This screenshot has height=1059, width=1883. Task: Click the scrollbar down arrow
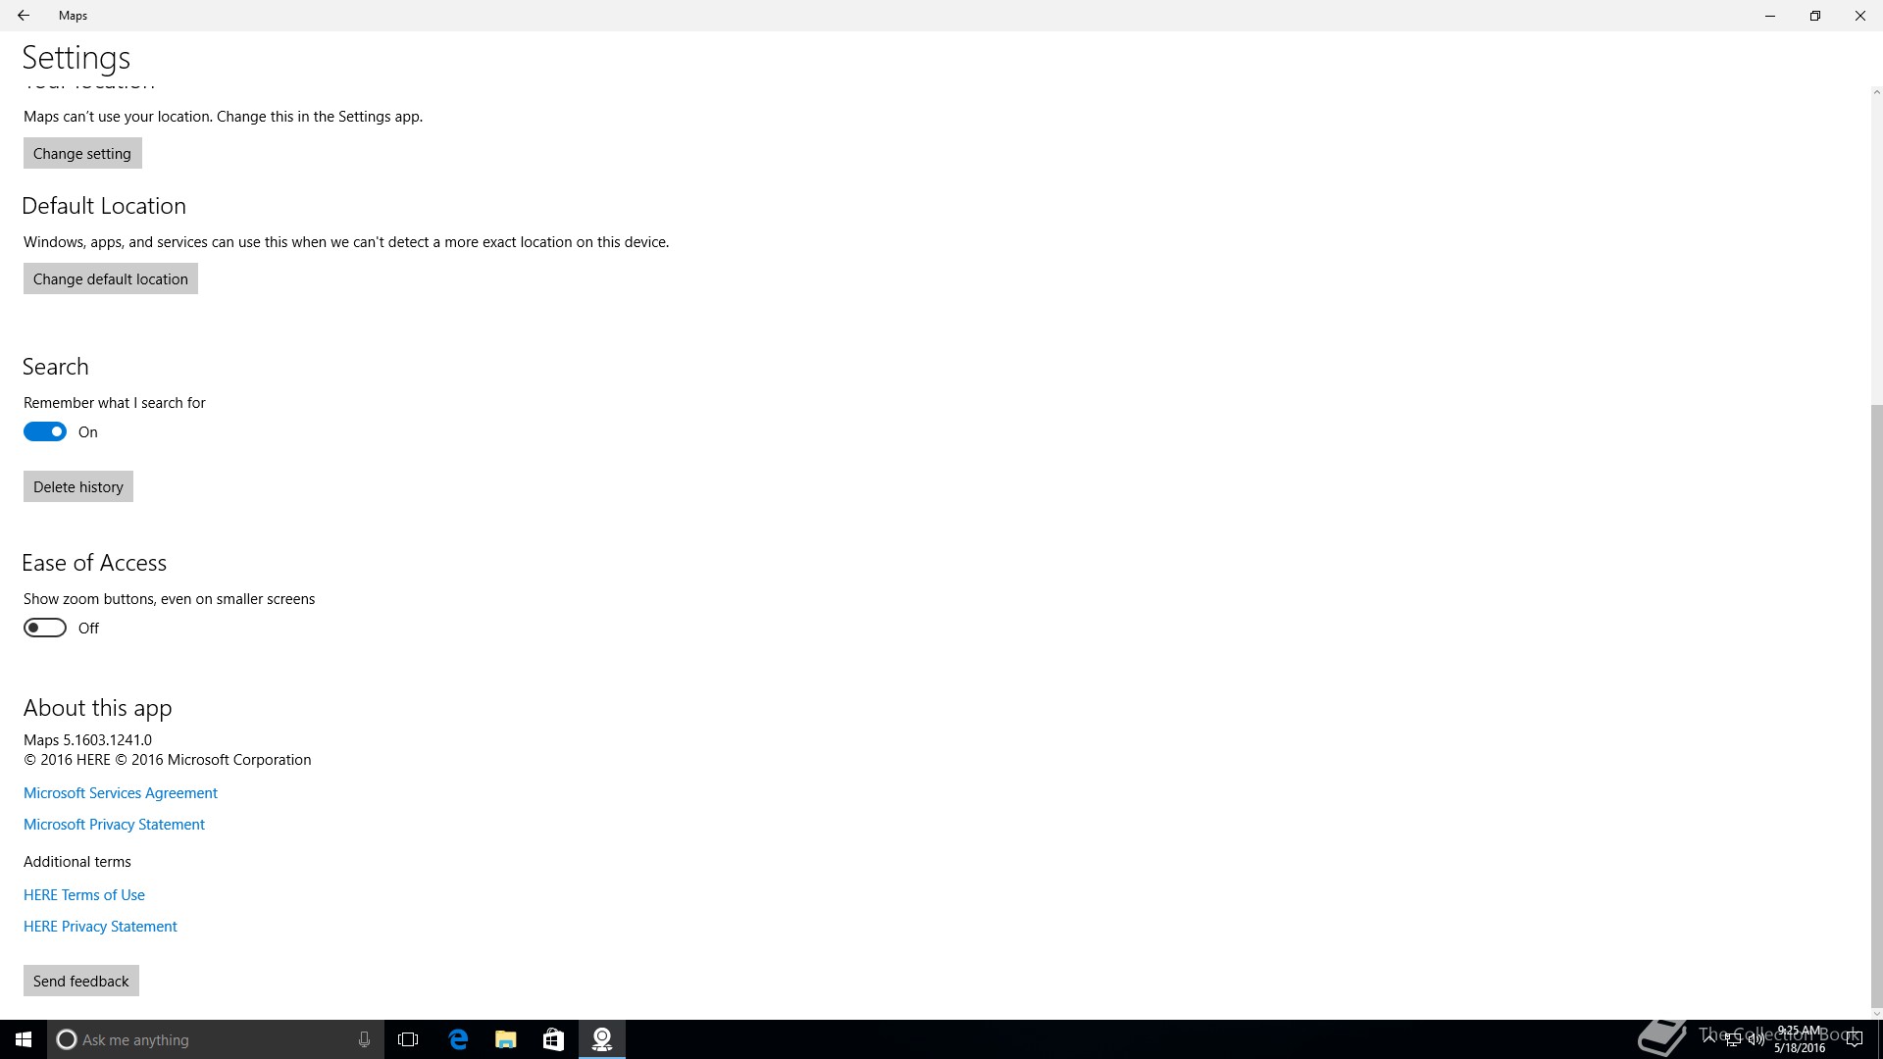1876,1013
